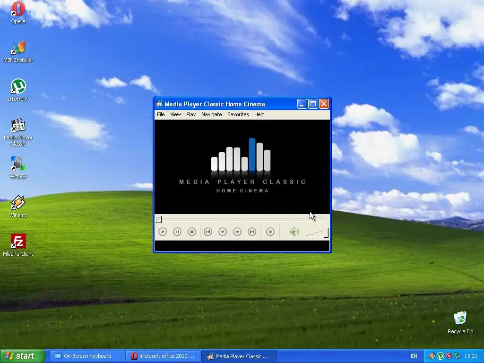This screenshot has height=363, width=484.
Task: Click the volume slider handle
Action: [326, 233]
